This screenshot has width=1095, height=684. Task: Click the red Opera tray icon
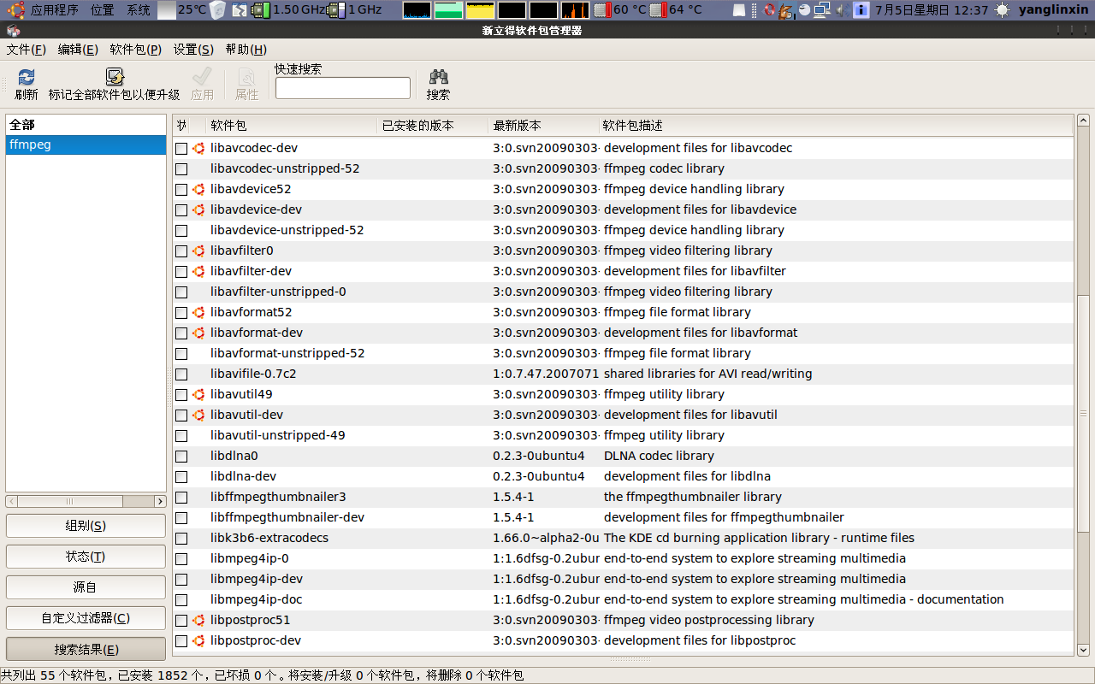768,10
